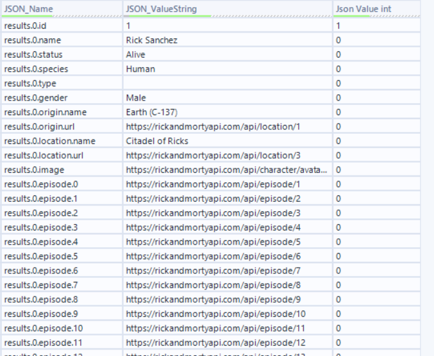
Task: Select the truncated character/avata URL cell
Action: pyautogui.click(x=228, y=170)
